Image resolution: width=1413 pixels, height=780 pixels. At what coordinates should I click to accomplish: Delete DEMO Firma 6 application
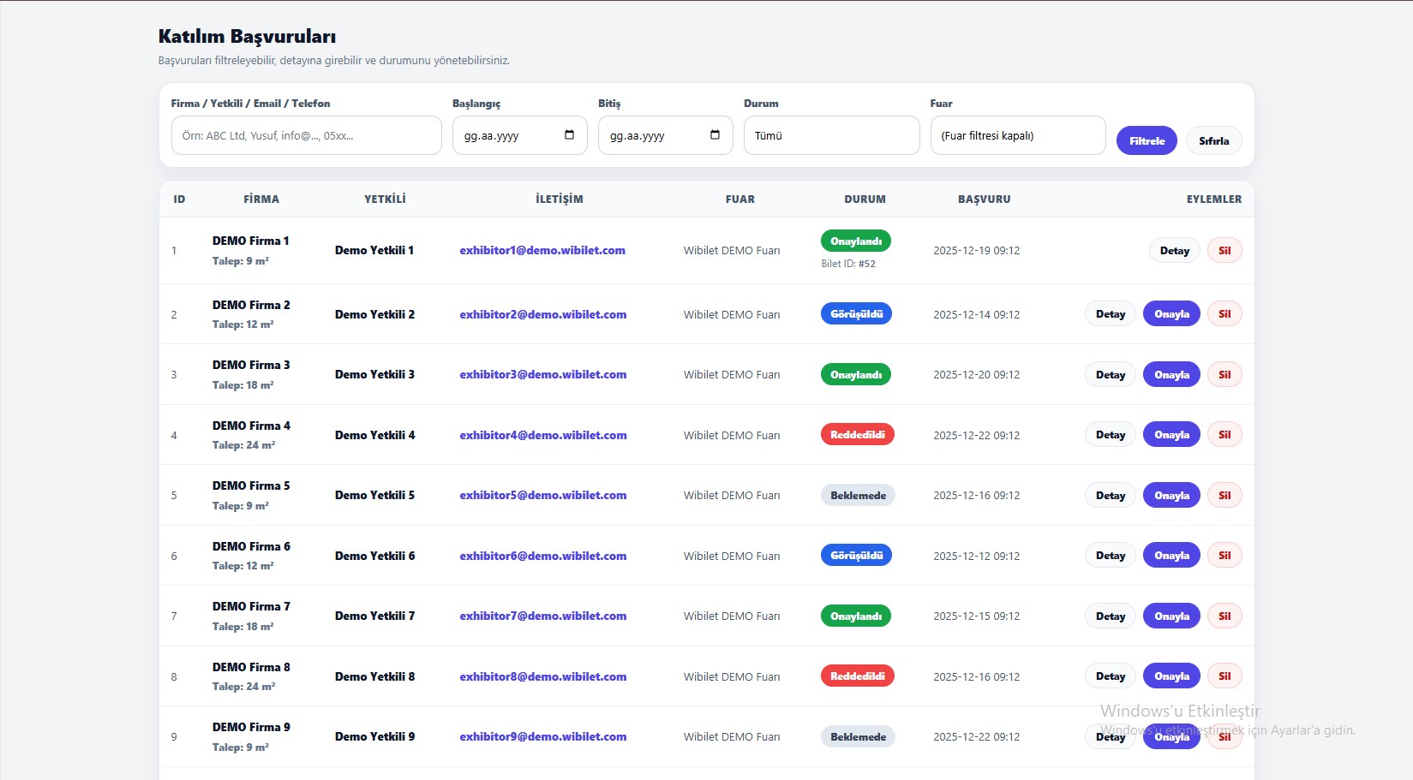pos(1224,556)
